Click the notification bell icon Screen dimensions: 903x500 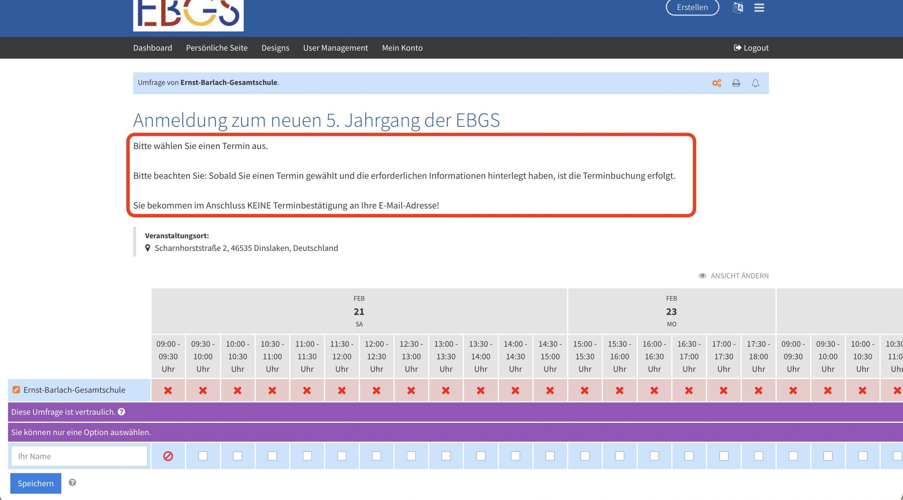point(755,83)
